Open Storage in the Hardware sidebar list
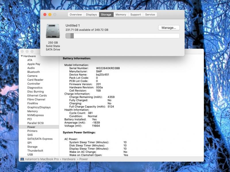Viewport: 230px width, 172px height. (32, 147)
